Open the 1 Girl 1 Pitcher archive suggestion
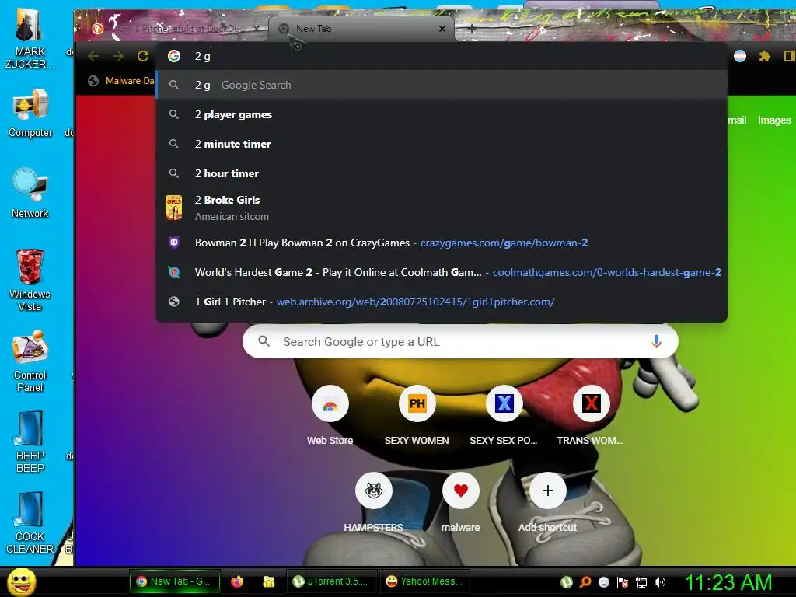 [442, 302]
